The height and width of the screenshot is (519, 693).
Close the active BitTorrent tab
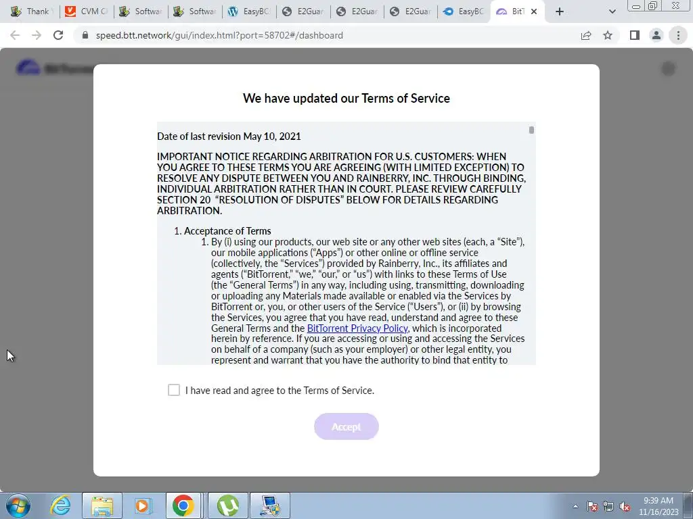534,11
